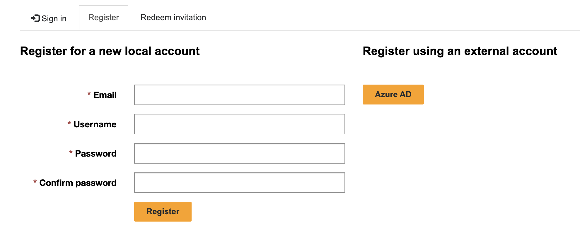Image resolution: width=580 pixels, height=240 pixels.
Task: Click into the Password field
Action: click(239, 153)
